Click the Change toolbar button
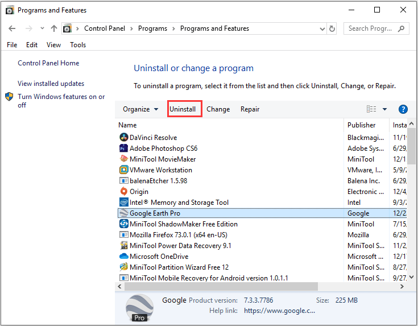 tap(218, 109)
